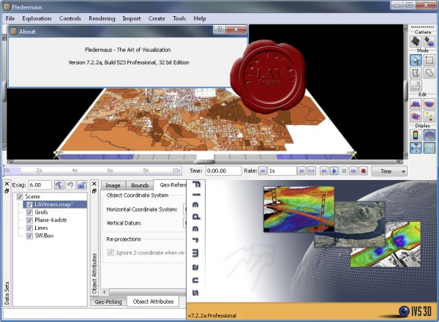
Task: Click the vertical slider right of 3D view
Action: click(405, 91)
